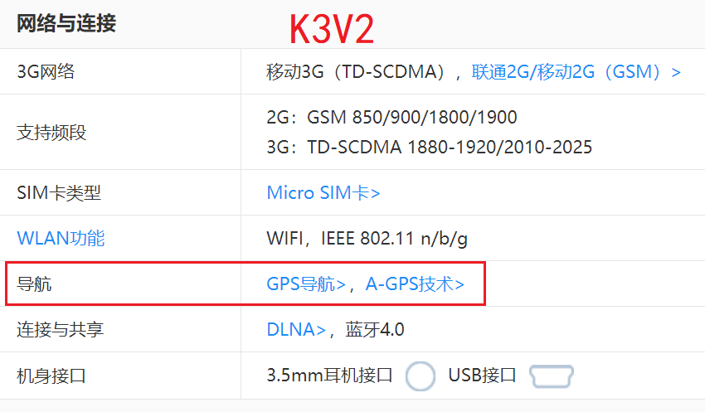705x412 pixels.
Task: Select the 网络与连接 section header
Action: point(66,23)
